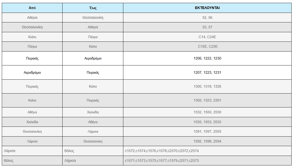
Task: Click the bold 'Αεροδρόμιο' destination cell
Action: coord(93,58)
